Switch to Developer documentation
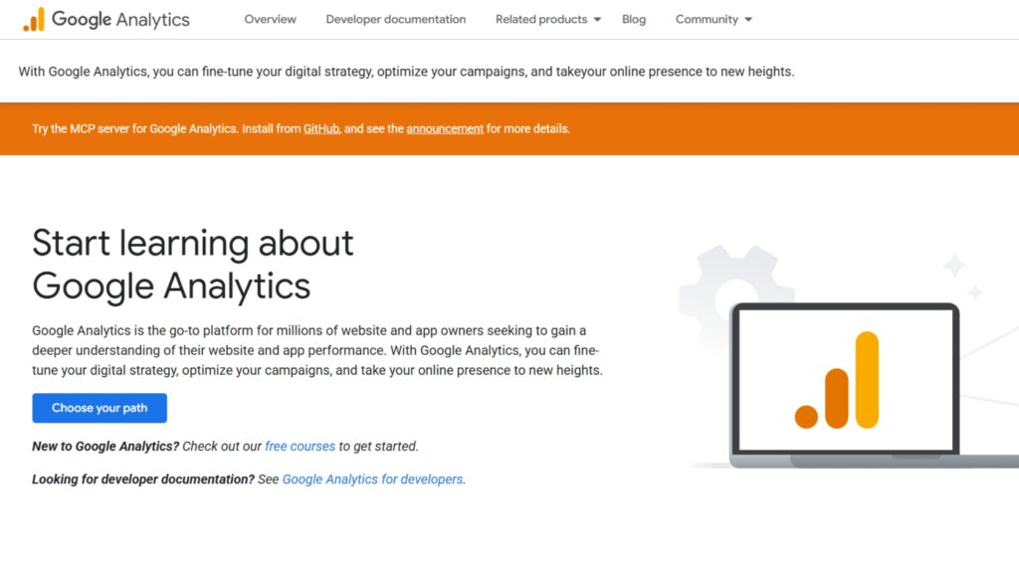The width and height of the screenshot is (1019, 573). (395, 19)
